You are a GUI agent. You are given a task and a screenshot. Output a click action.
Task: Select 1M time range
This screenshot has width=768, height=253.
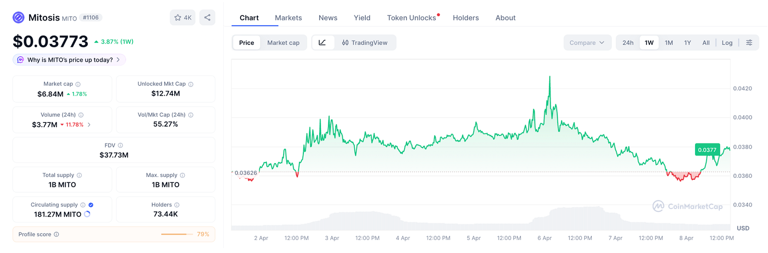(669, 43)
